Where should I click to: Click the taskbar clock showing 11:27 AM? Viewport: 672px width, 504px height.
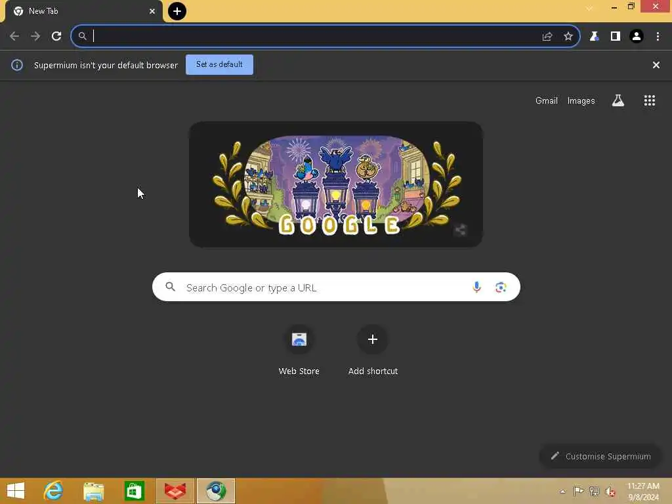click(x=643, y=491)
